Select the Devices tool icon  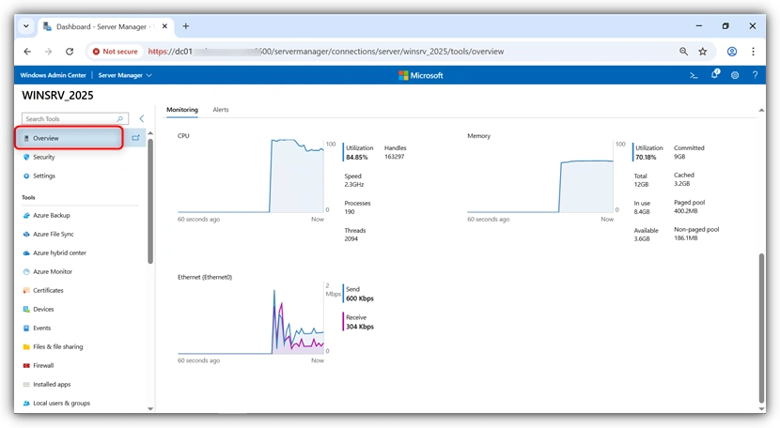26,309
